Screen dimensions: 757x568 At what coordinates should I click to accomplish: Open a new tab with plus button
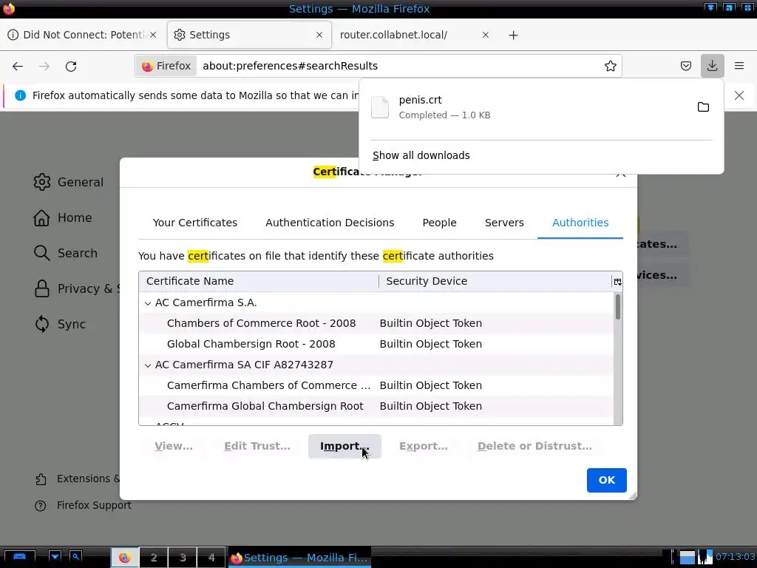[513, 35]
